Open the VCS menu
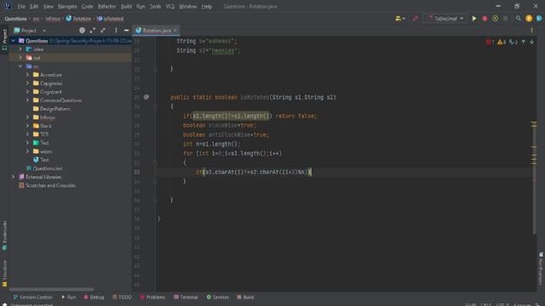Image resolution: width=545 pixels, height=306 pixels. point(170,6)
